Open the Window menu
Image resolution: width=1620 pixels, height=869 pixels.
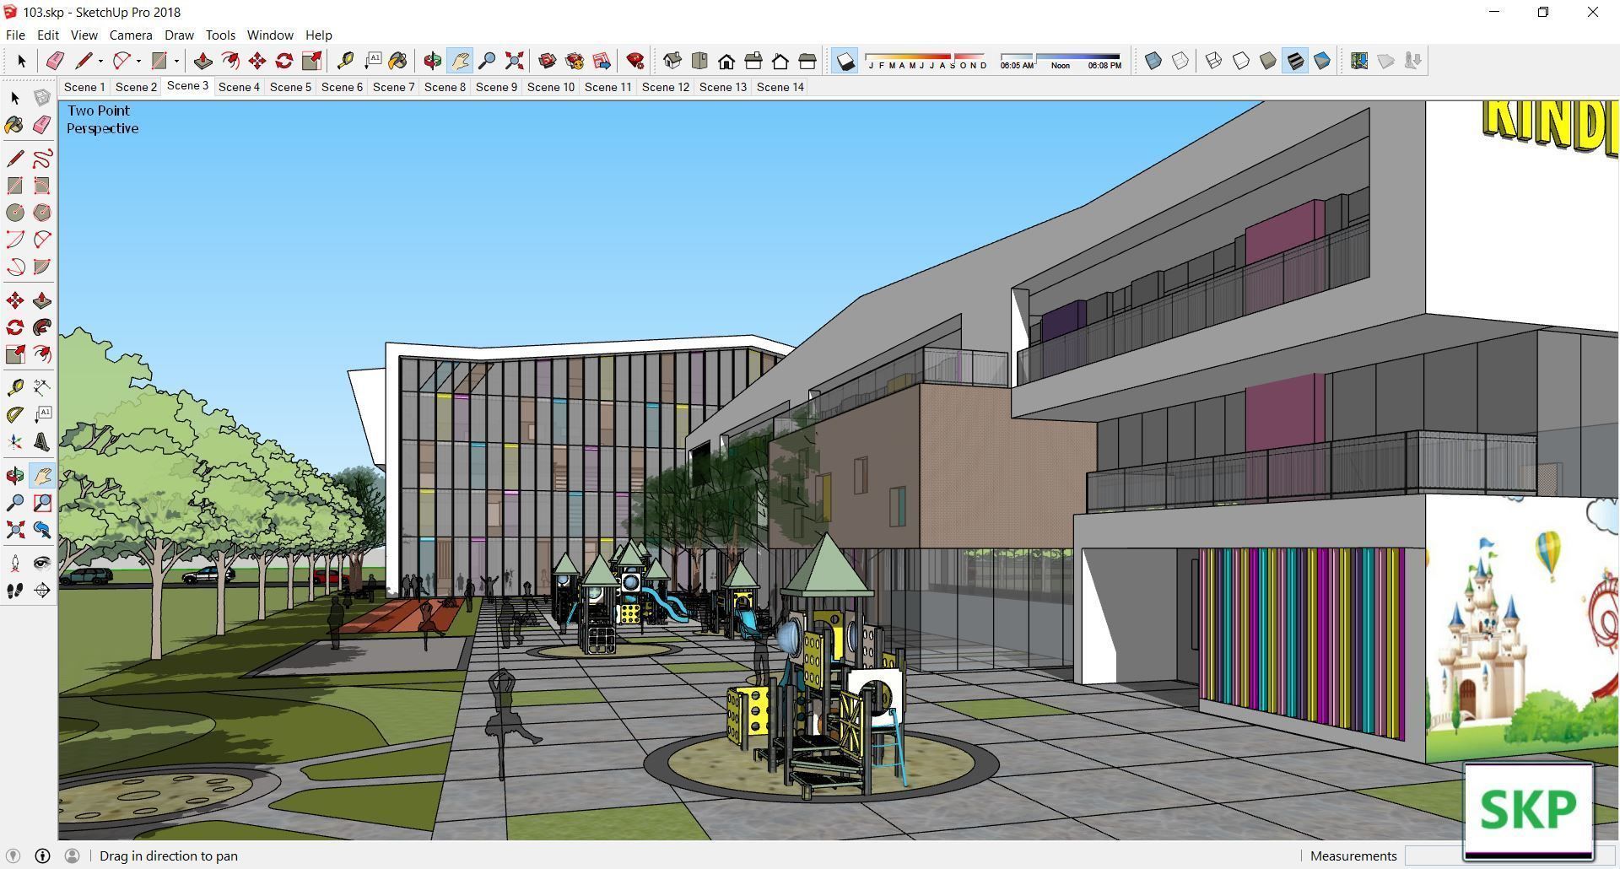[x=270, y=35]
